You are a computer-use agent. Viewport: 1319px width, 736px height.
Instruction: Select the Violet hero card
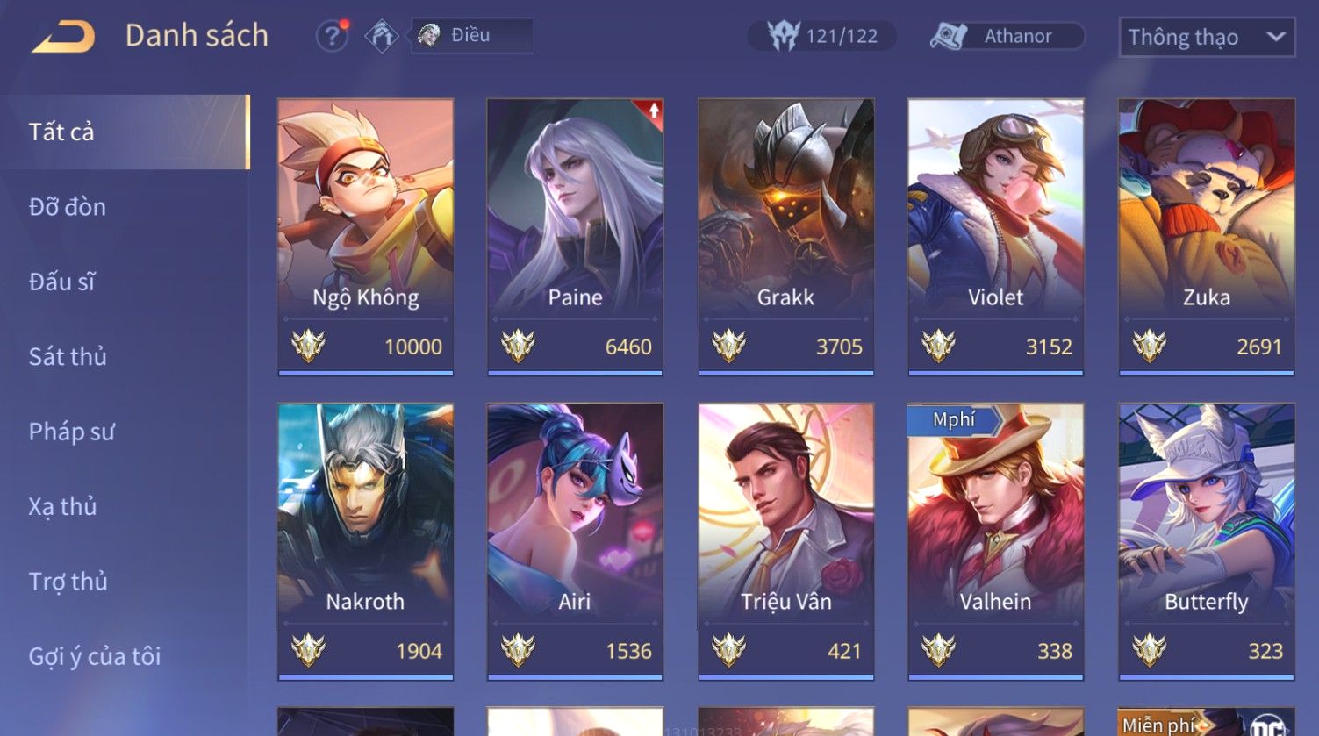coord(995,237)
